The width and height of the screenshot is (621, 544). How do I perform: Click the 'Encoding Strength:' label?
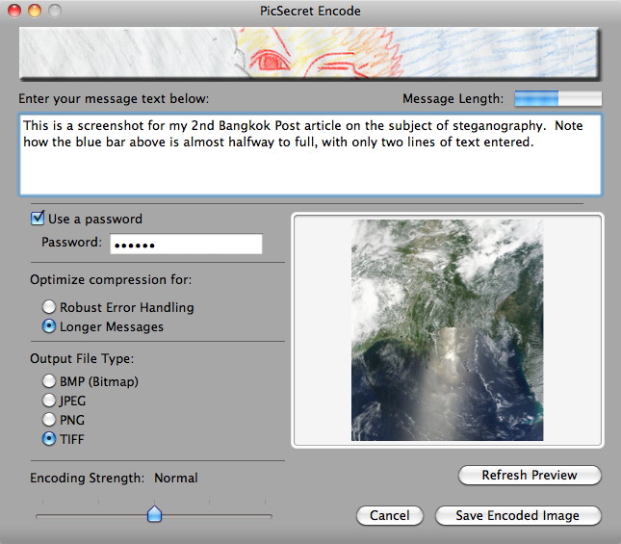87,478
